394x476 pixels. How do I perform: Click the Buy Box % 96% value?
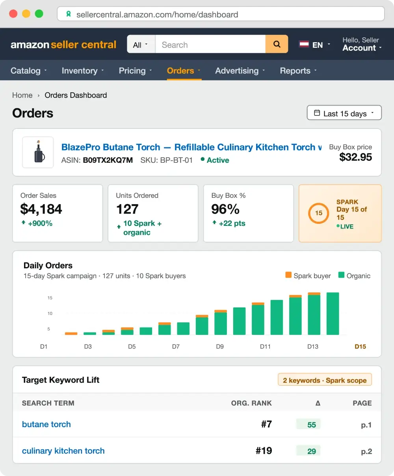tap(225, 209)
